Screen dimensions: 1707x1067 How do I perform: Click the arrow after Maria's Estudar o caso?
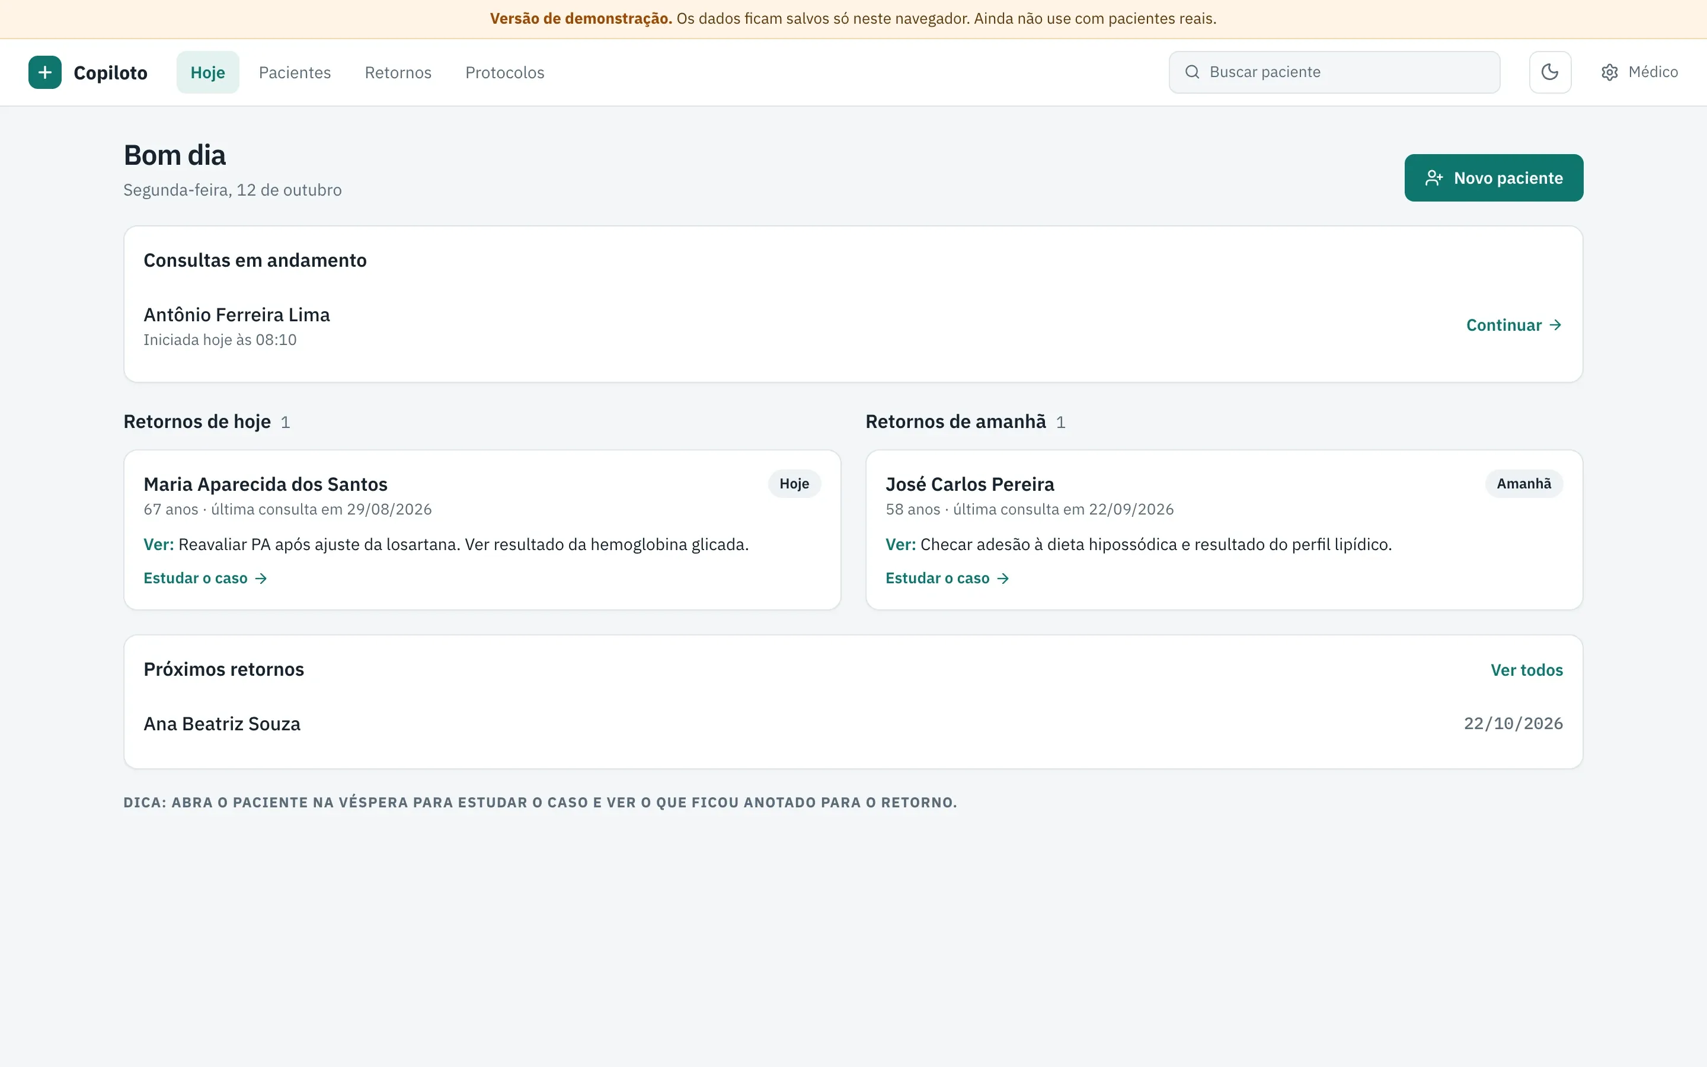pos(261,579)
